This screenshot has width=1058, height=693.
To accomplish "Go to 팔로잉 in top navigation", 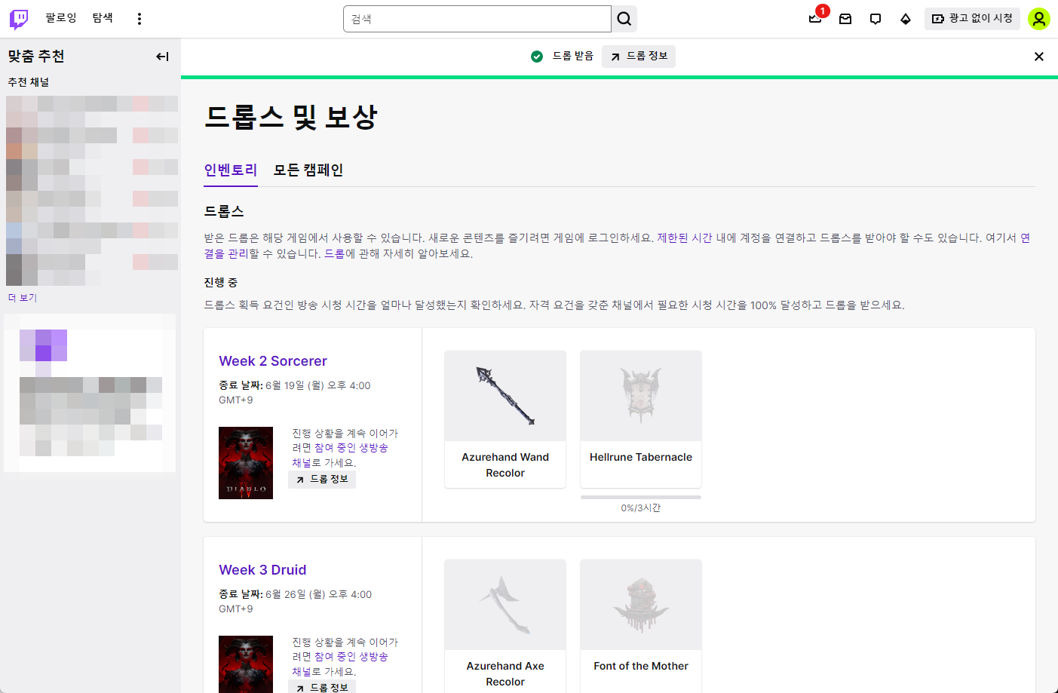I will 61,18.
